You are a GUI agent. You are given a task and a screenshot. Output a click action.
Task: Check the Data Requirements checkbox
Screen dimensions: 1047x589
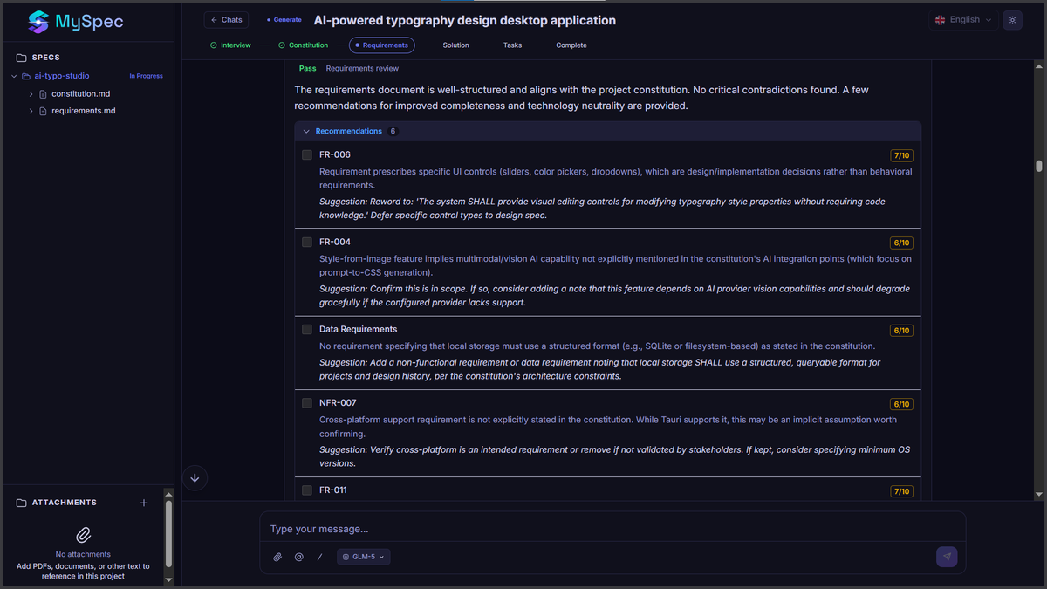(307, 329)
